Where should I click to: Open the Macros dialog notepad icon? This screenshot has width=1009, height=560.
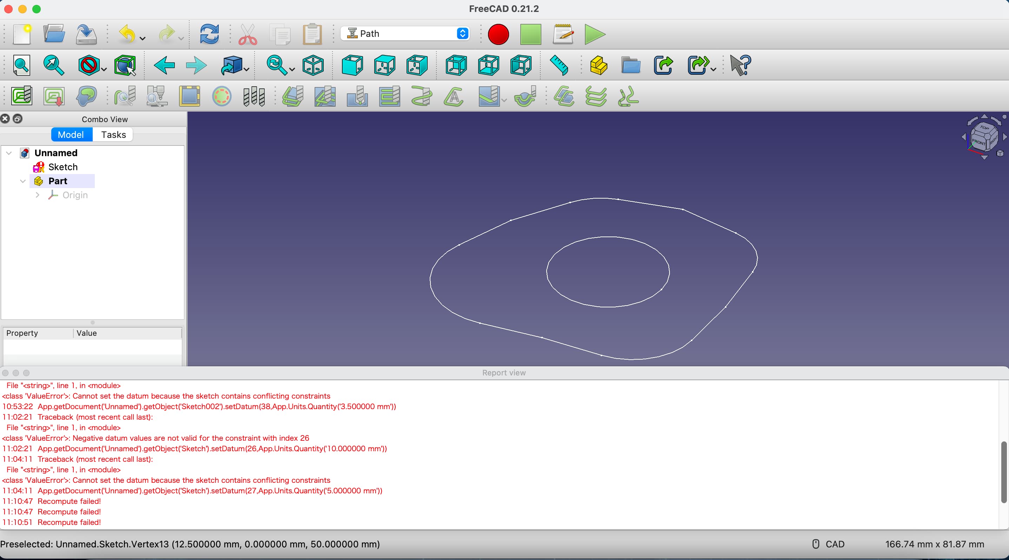point(563,34)
